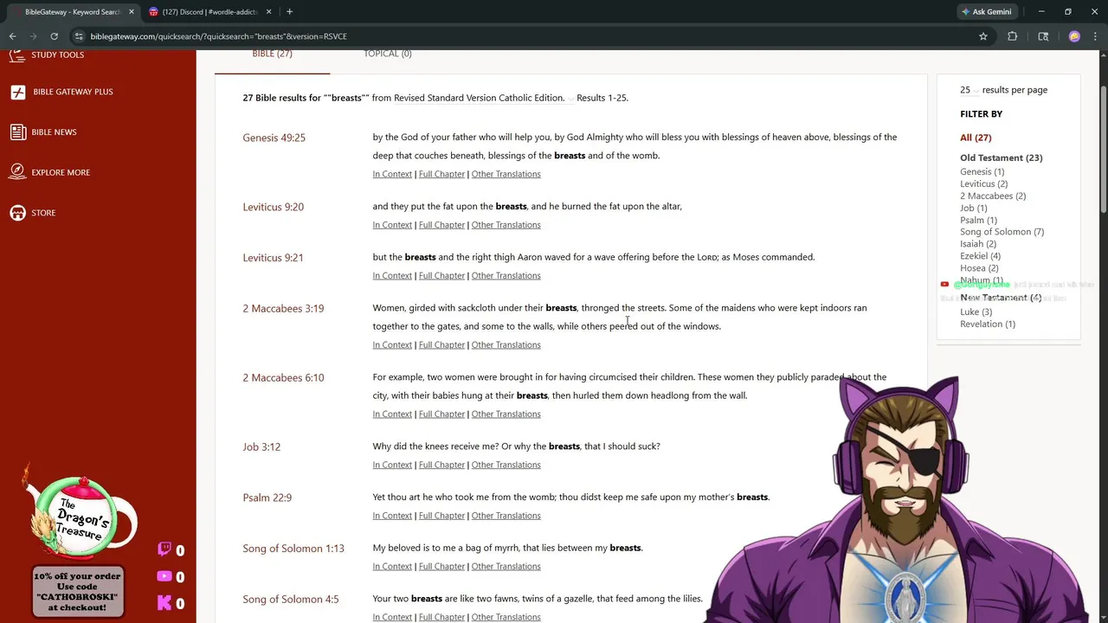Open Job 3:12 reference link
The image size is (1108, 623).
point(261,446)
